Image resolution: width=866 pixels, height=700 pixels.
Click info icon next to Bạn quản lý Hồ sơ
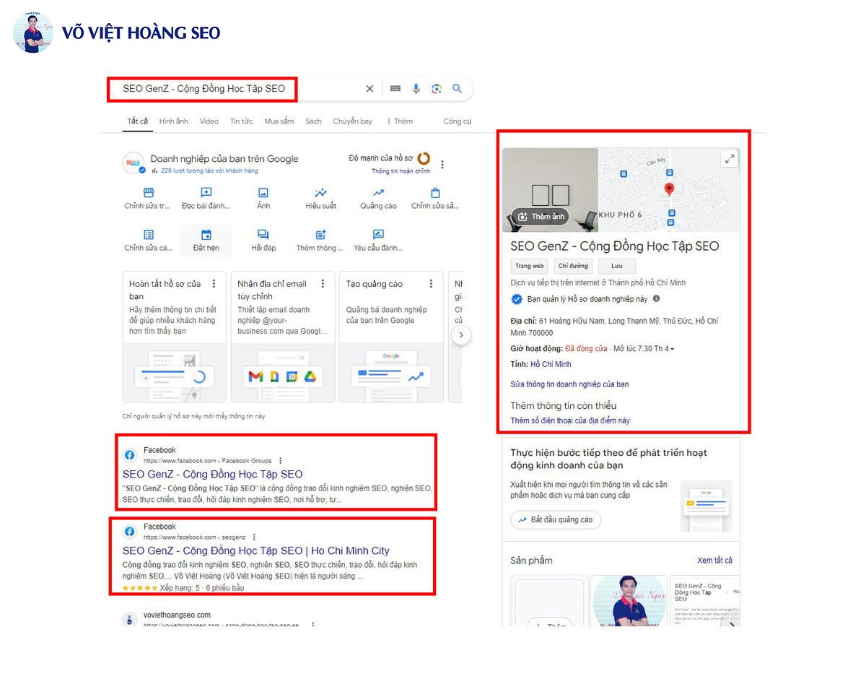(656, 298)
